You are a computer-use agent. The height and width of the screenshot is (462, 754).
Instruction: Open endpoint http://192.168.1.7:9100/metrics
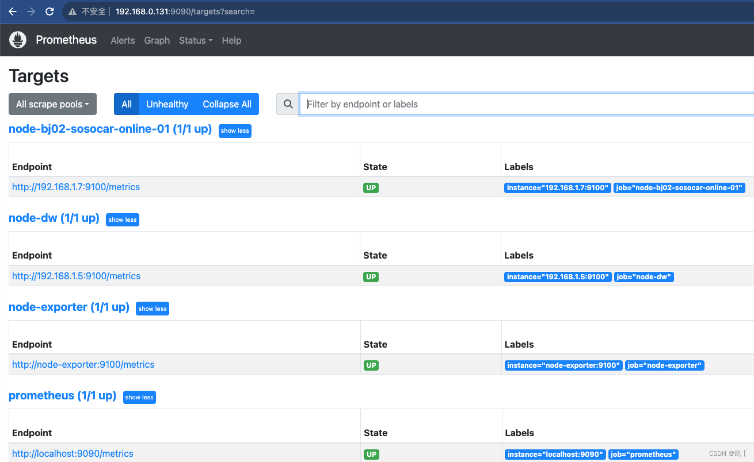click(x=76, y=187)
